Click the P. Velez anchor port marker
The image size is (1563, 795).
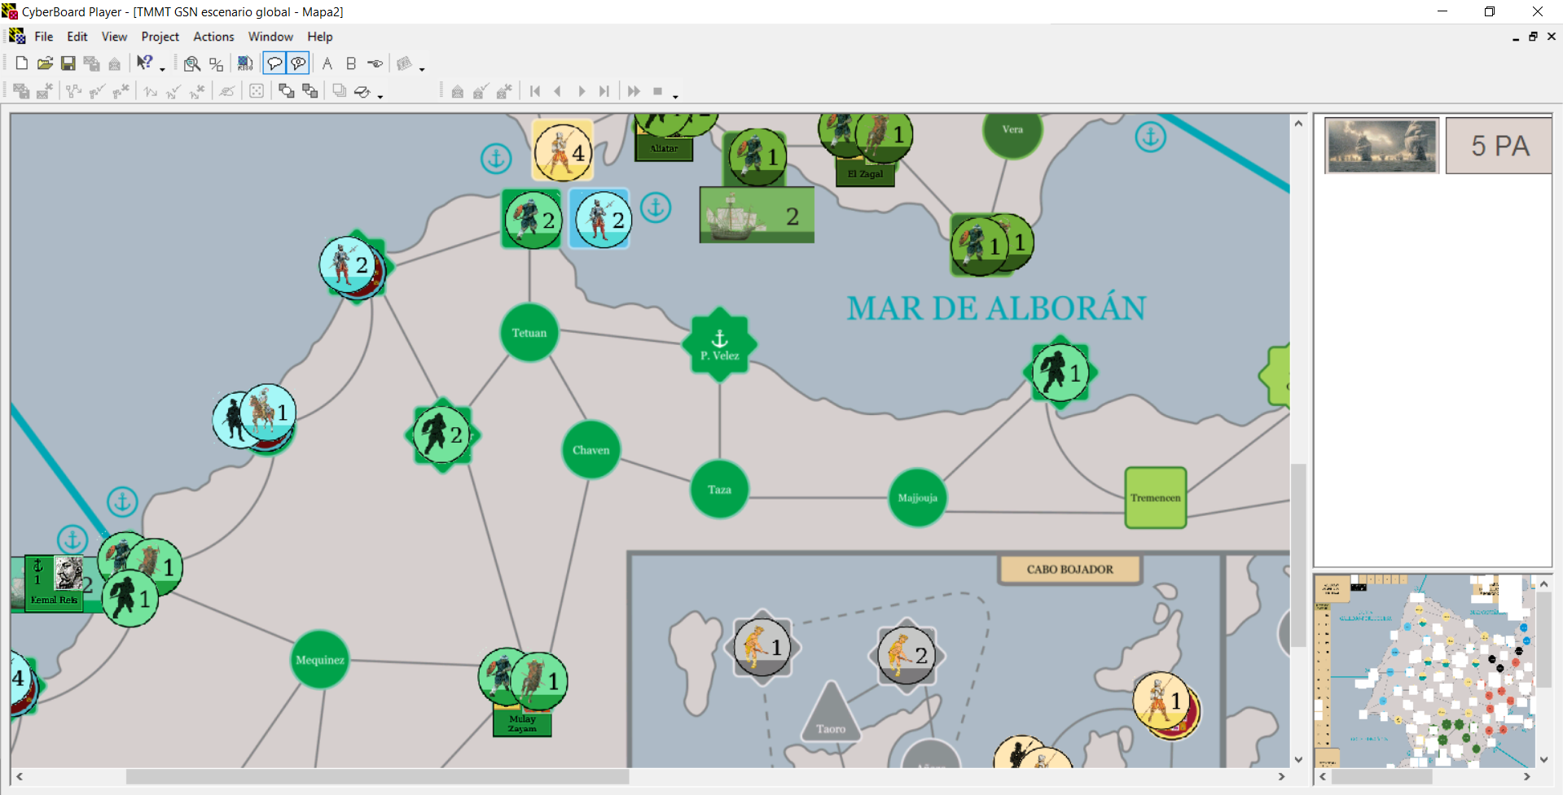pyautogui.click(x=719, y=344)
